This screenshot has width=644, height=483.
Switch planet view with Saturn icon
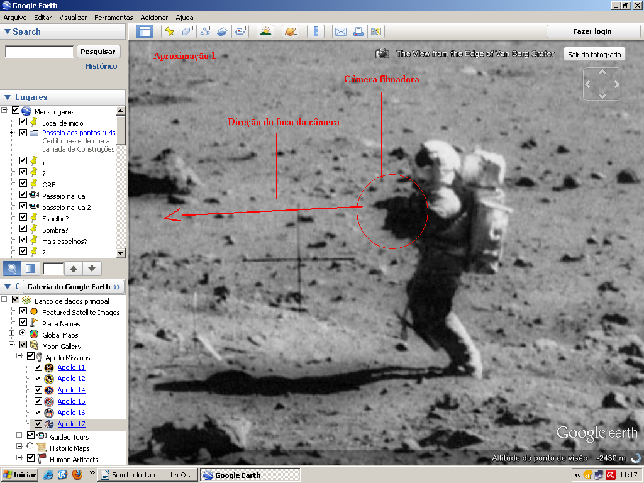pyautogui.click(x=291, y=31)
